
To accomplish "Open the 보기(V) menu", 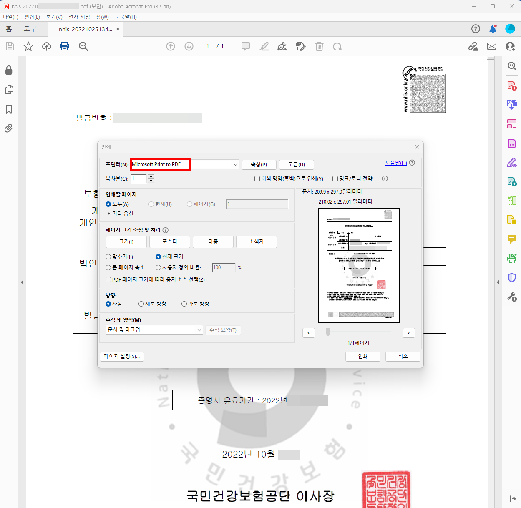I will point(54,17).
